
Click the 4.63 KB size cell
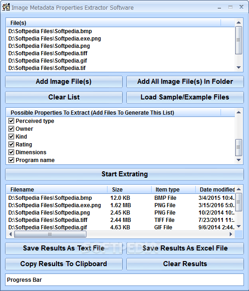point(120,227)
